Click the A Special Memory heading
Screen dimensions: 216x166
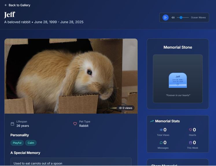[x=25, y=153]
